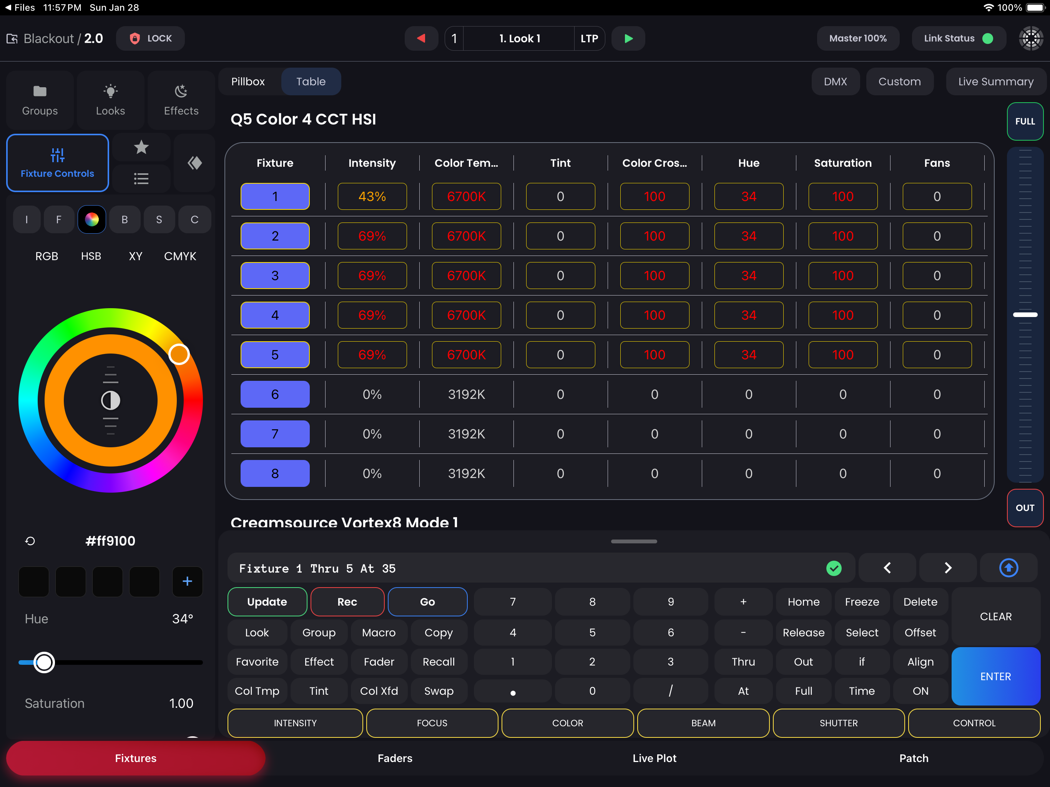Expand the FOCUS parameter category
Viewport: 1050px width, 787px height.
coord(432,723)
